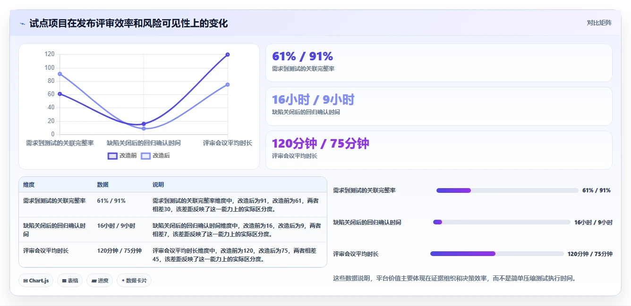This screenshot has height=306, width=631.
Task: Click the 改造后 data point at 9
Action: pyautogui.click(x=144, y=129)
